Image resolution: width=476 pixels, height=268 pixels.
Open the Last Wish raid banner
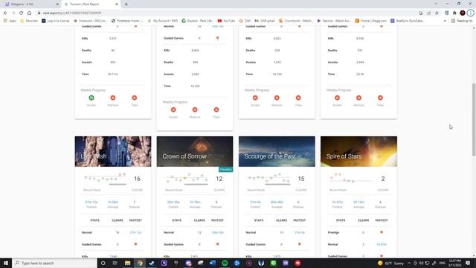tap(113, 151)
